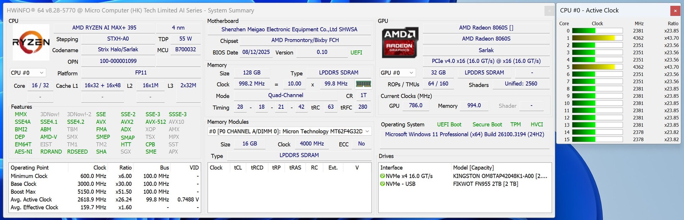Click the Core 1 clock usage bar
This screenshot has width=684, height=220.
point(597,38)
